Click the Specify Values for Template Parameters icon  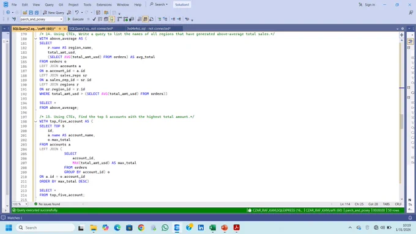click(187, 19)
